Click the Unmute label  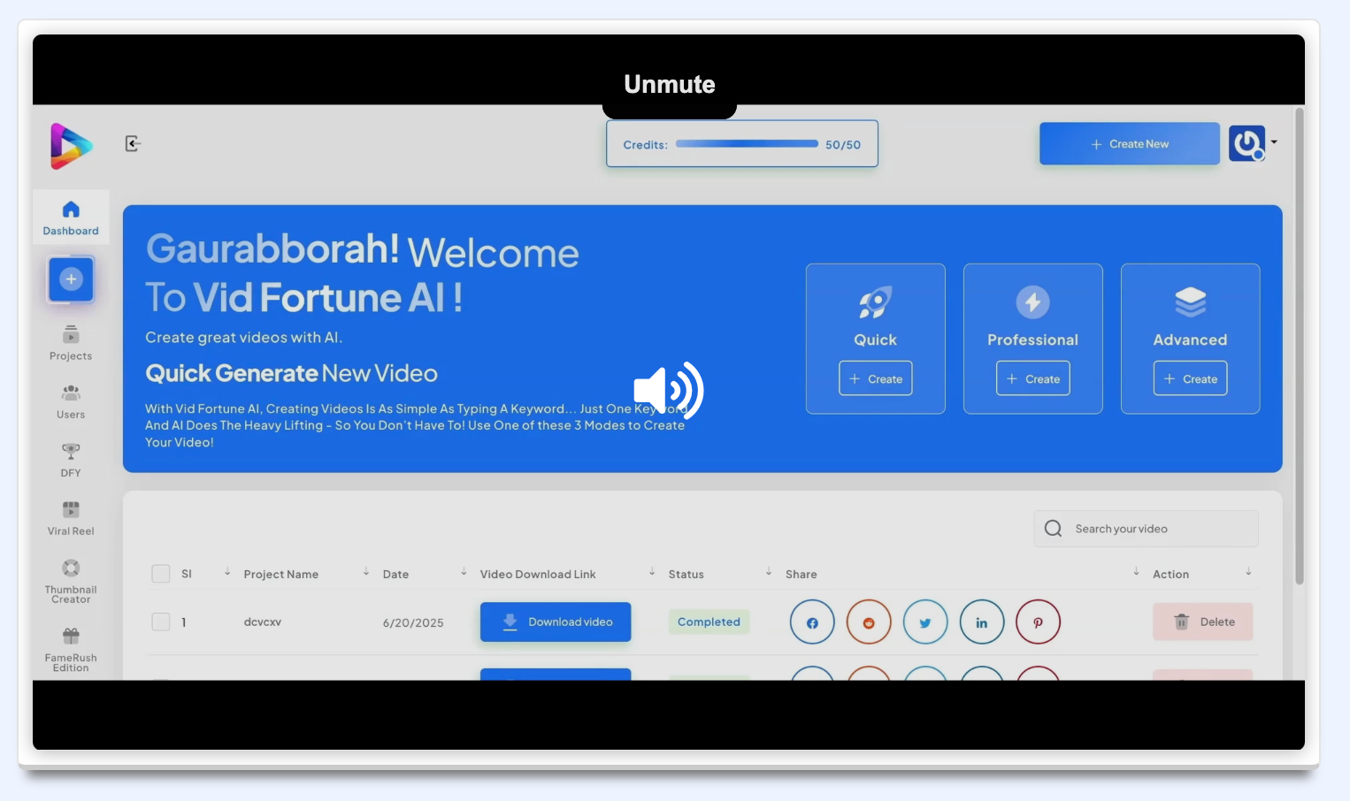(670, 84)
